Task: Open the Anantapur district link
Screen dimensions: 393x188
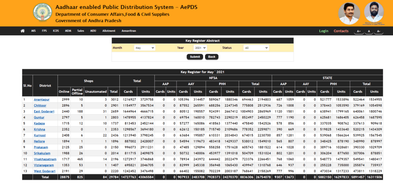Action: click(41, 99)
